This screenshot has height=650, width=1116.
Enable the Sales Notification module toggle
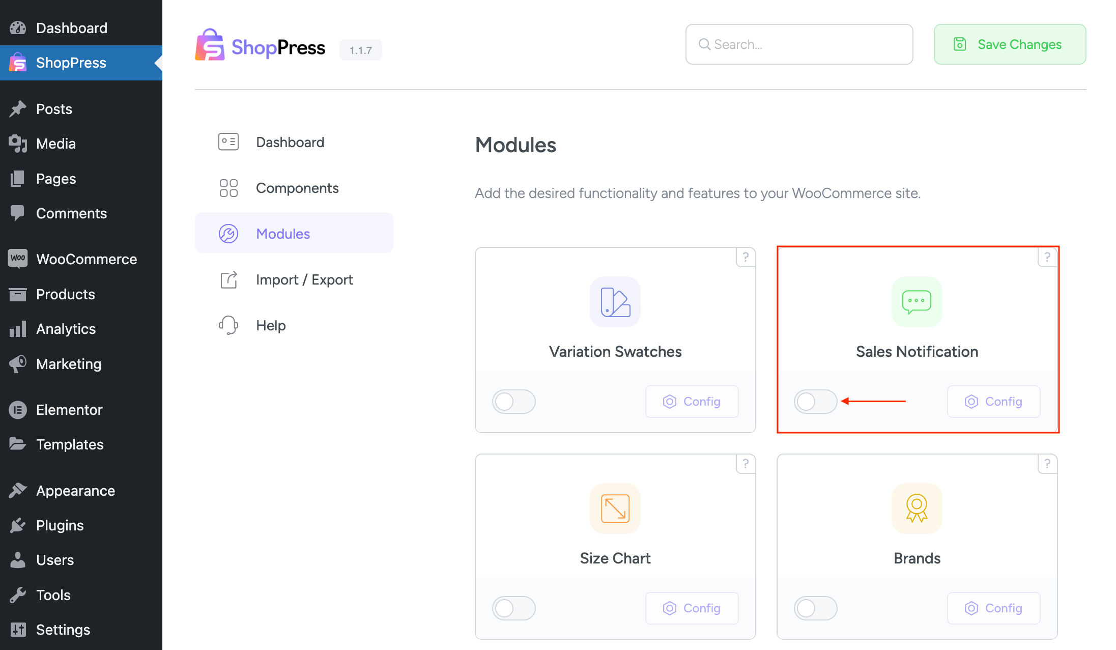(x=815, y=401)
